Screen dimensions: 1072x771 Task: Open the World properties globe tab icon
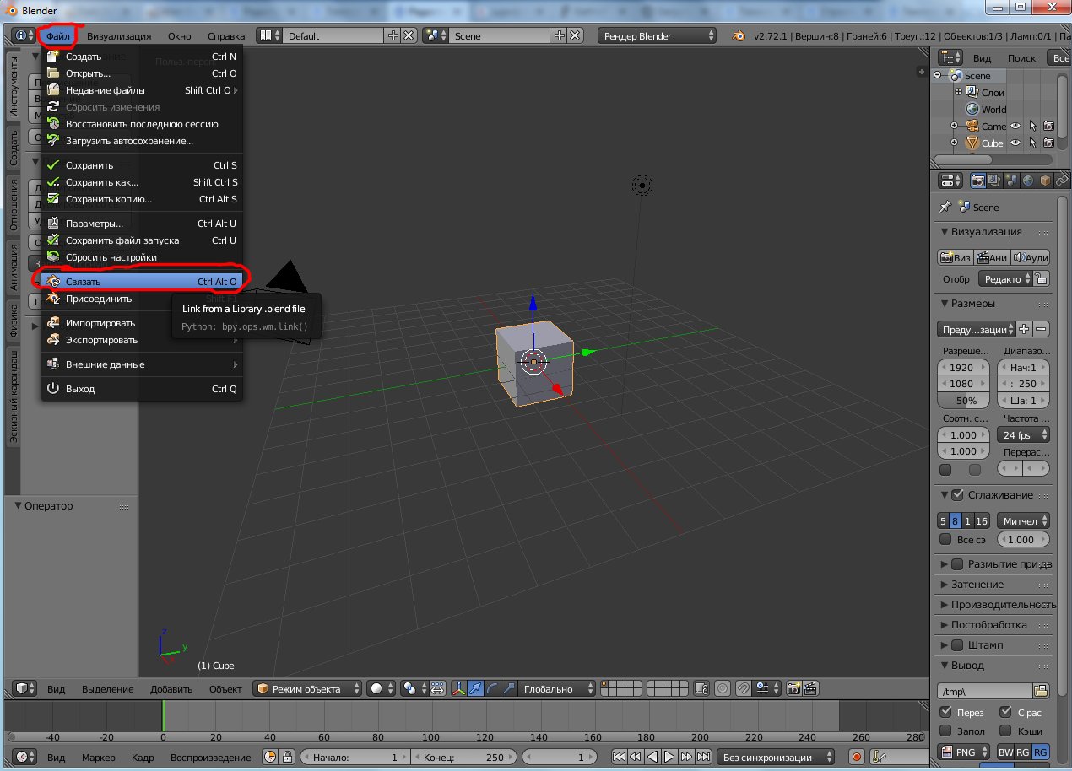pyautogui.click(x=1027, y=180)
